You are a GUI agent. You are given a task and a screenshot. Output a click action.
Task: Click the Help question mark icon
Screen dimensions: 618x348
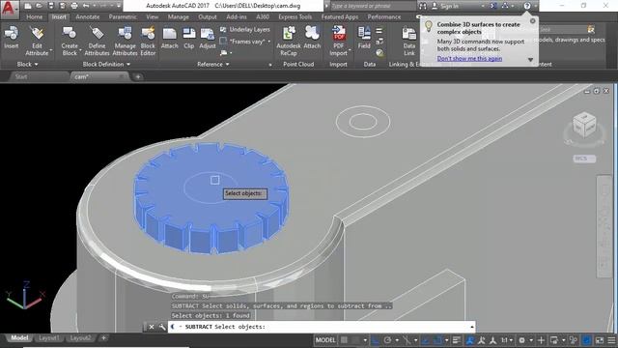click(527, 6)
